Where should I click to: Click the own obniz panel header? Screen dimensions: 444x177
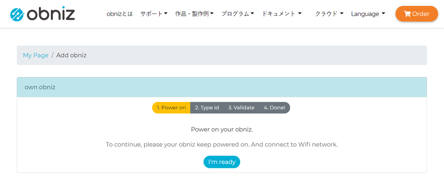point(222,87)
